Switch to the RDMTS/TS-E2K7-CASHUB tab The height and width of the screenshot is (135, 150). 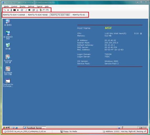[14, 15]
